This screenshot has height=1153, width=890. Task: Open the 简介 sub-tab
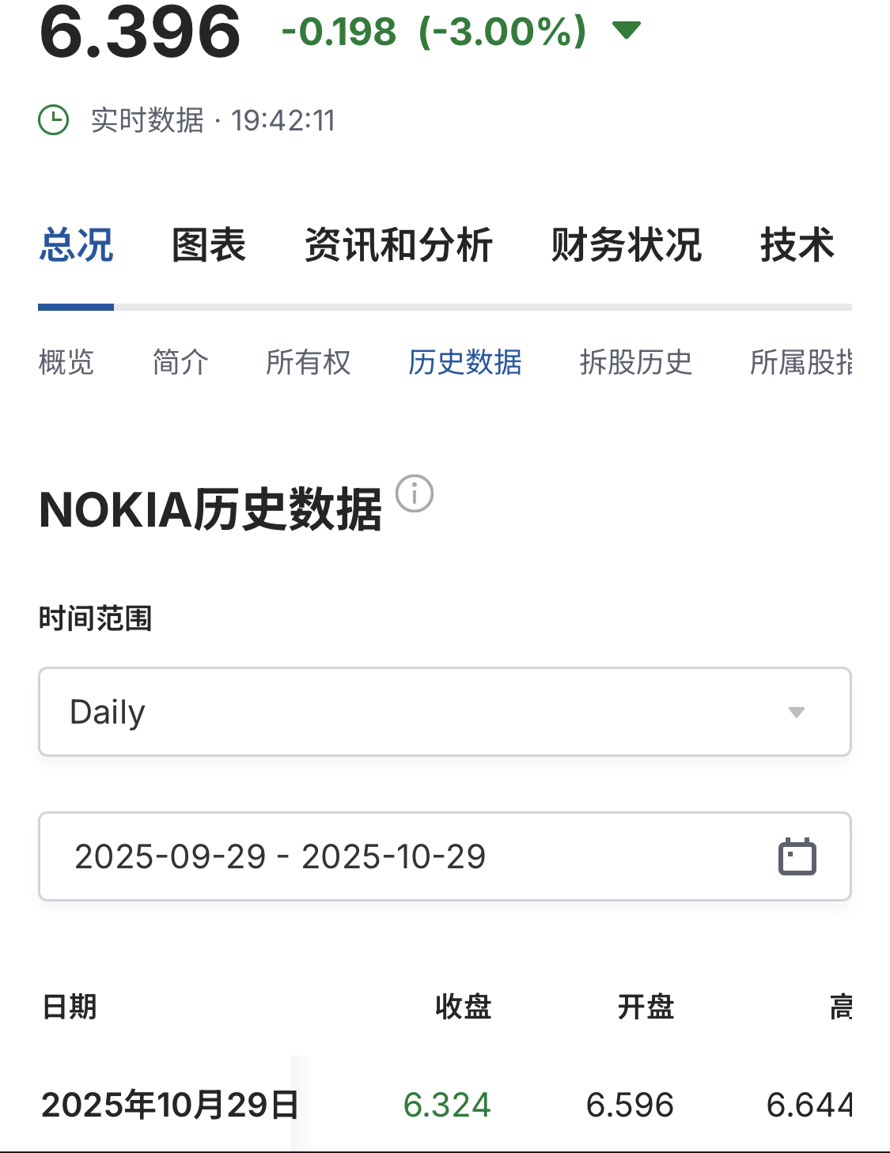pos(180,362)
